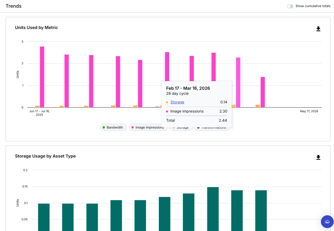Toggle the Image impressions legend pill
This screenshot has width=334, height=231.
pos(148,127)
